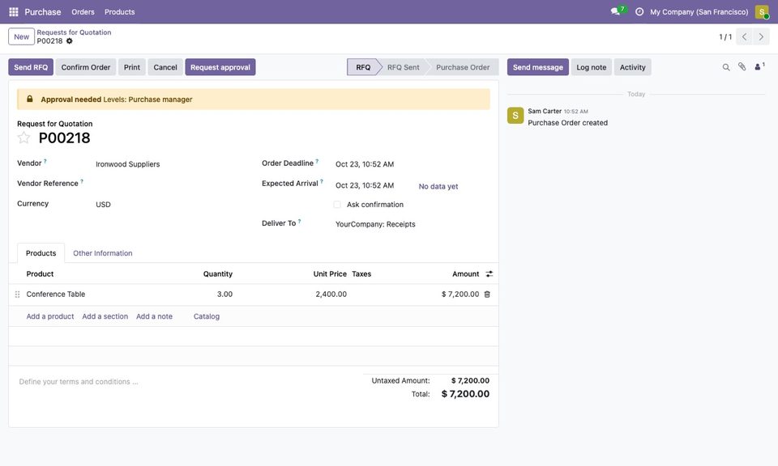
Task: Open the activities clock icon
Action: click(639, 12)
